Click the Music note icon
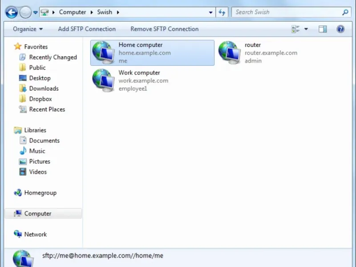Image resolution: width=356 pixels, height=267 pixels. (x=23, y=151)
